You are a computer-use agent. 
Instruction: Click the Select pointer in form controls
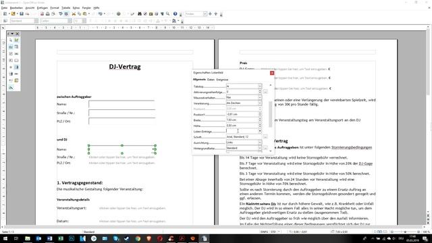[11, 40]
